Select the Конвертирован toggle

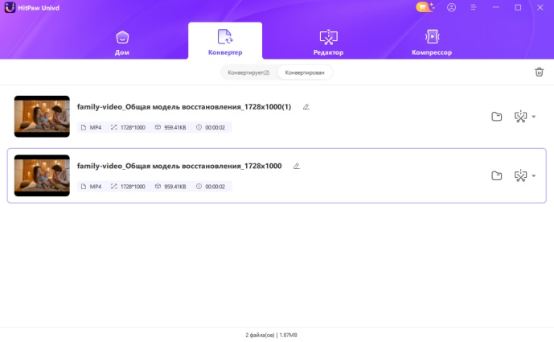[x=304, y=72]
